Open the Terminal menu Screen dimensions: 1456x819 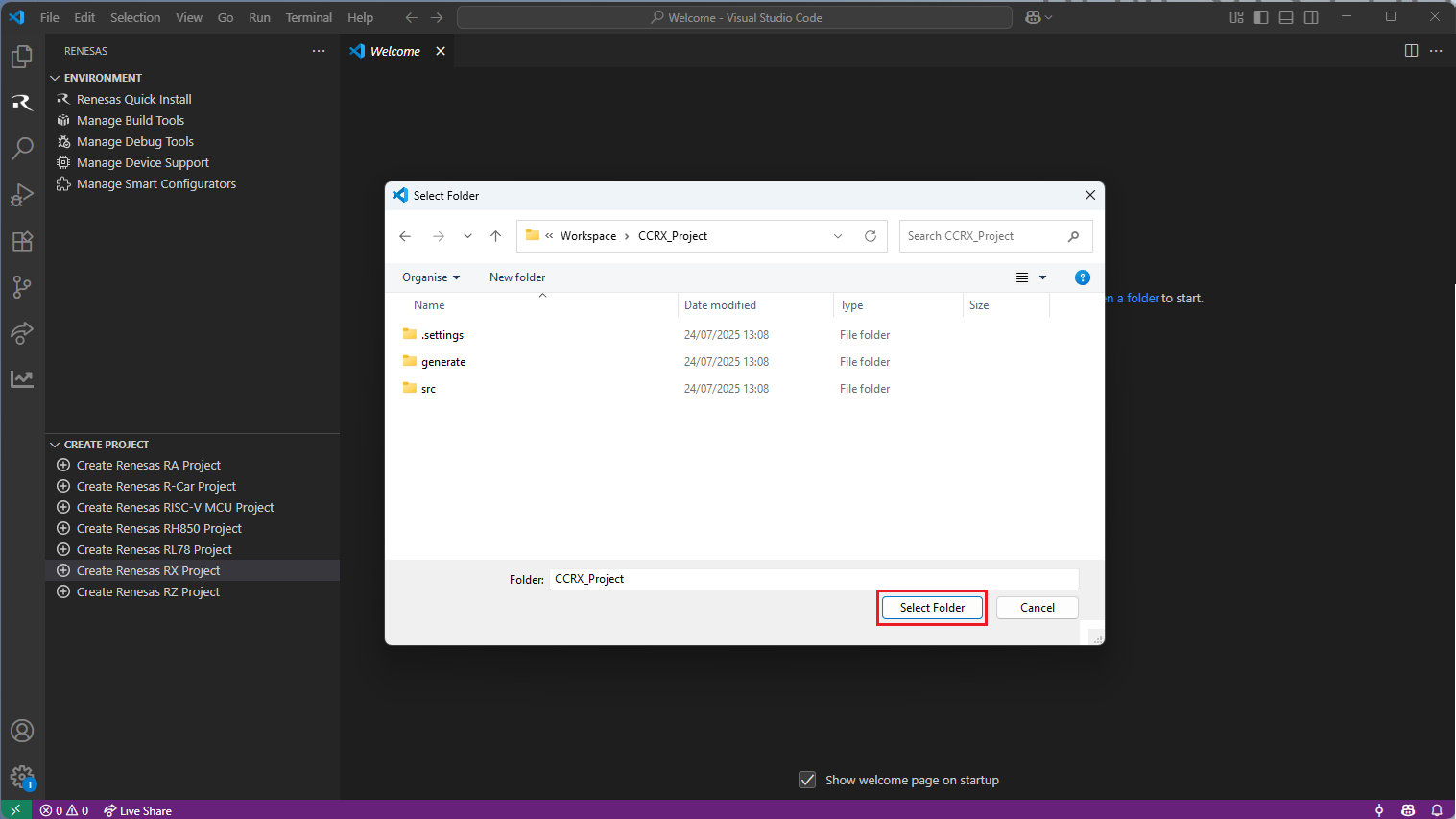pos(309,17)
